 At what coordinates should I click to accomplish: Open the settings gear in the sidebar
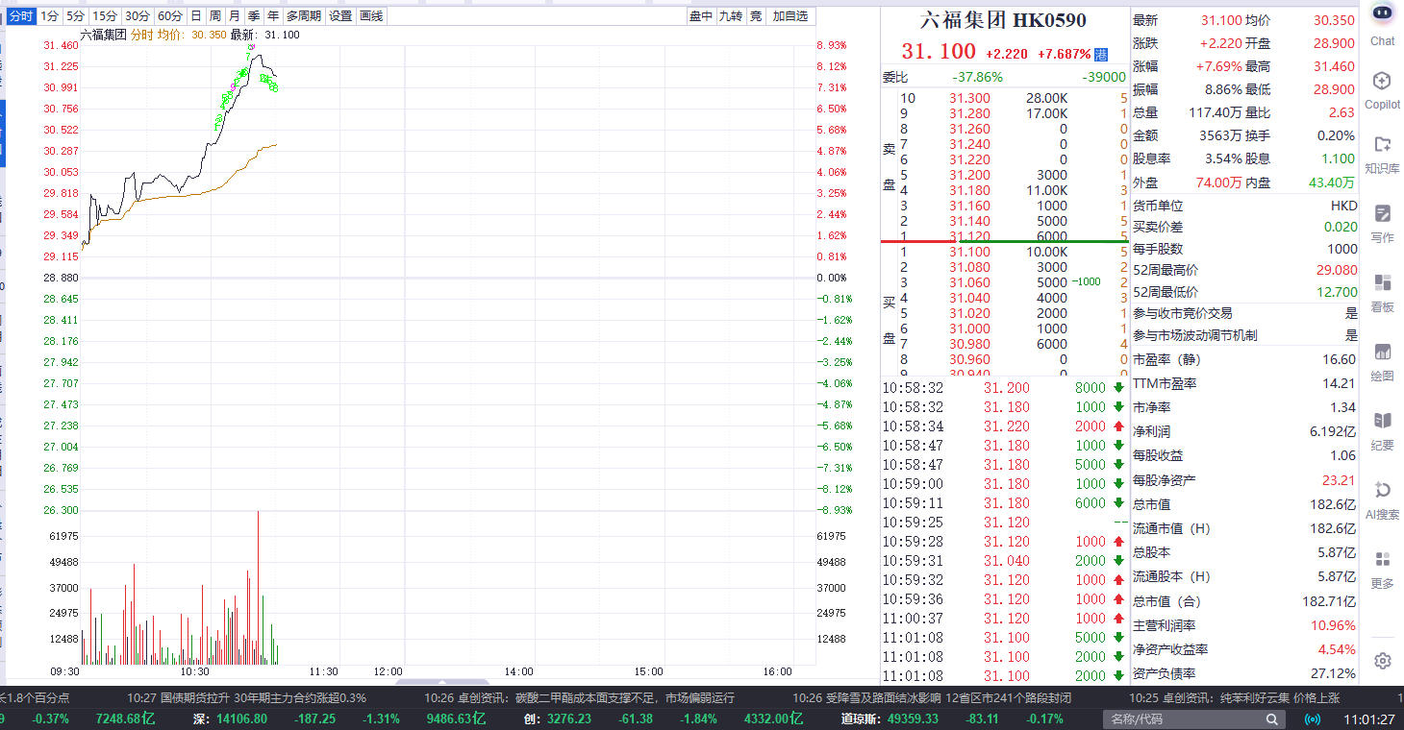(1382, 661)
